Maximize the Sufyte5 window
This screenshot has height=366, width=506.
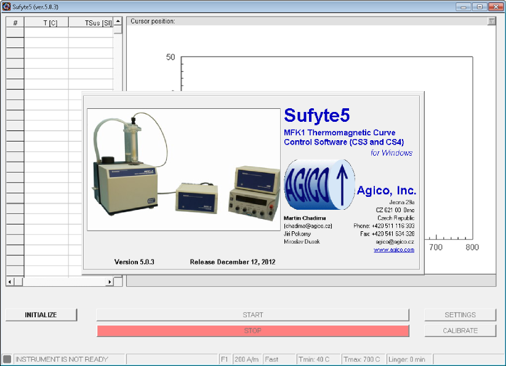[x=480, y=6]
